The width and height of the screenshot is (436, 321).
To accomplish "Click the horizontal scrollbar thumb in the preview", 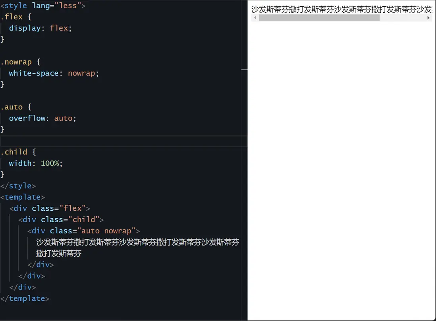I will 319,18.
